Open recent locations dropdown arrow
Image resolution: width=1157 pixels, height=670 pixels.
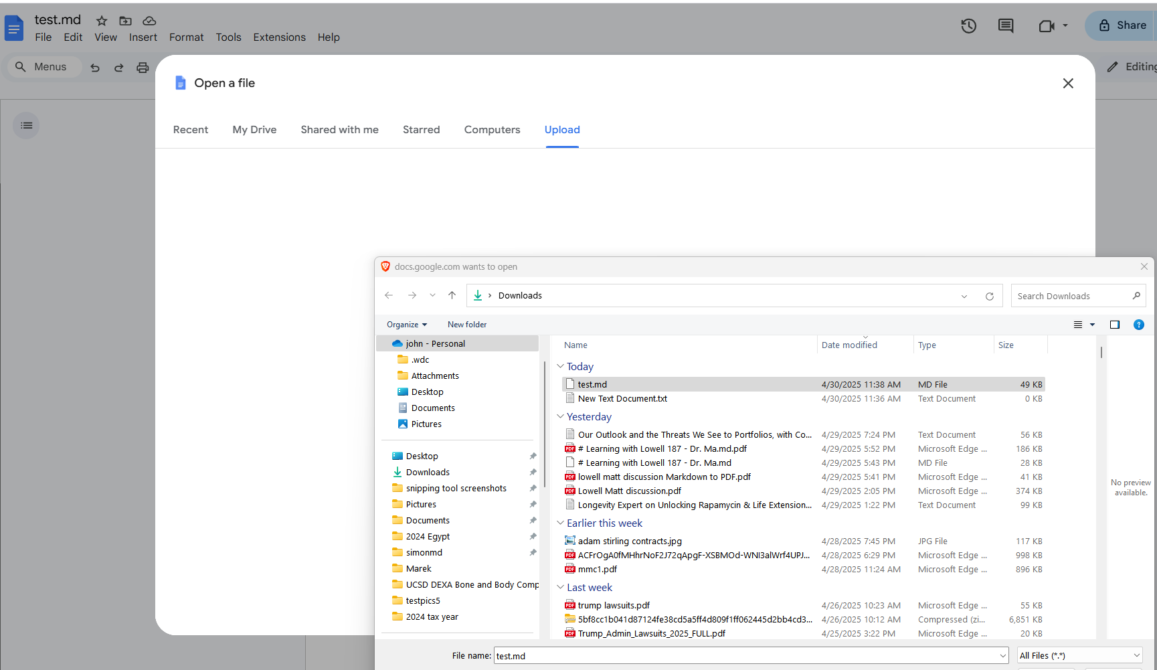[x=432, y=295]
